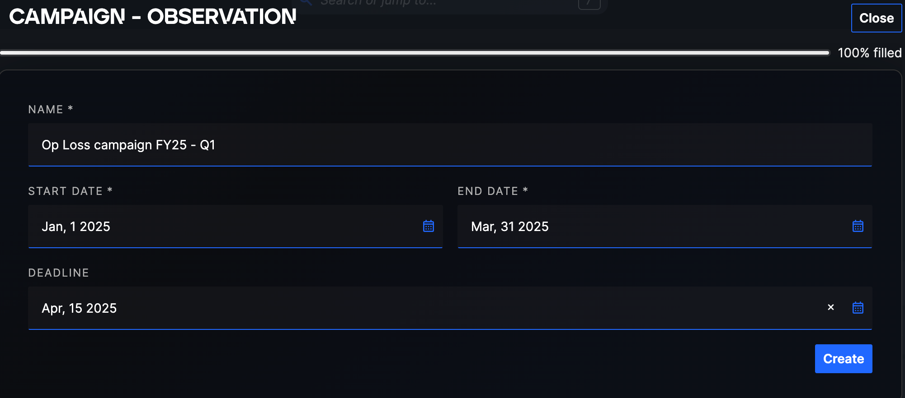
Task: Open the Deadline calendar picker icon
Action: coord(858,308)
